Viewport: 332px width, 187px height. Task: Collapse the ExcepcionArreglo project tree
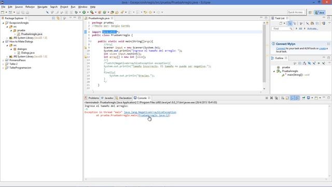[x=3, y=23]
